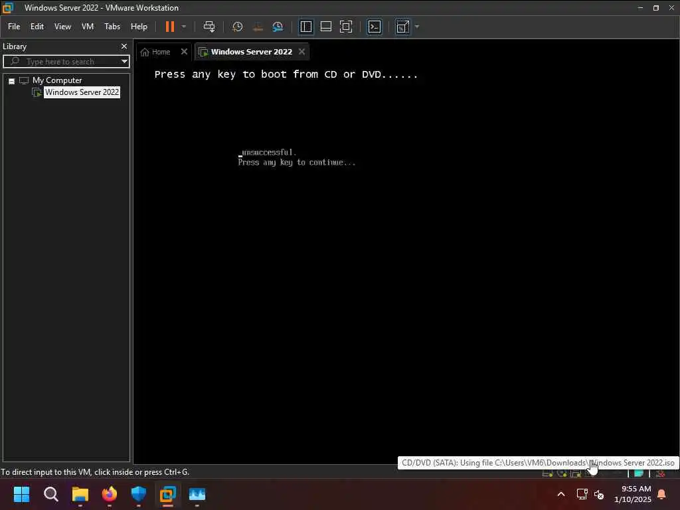Click the 'unsuccessful.' message text
Screen dimensions: 680x510
[269, 152]
